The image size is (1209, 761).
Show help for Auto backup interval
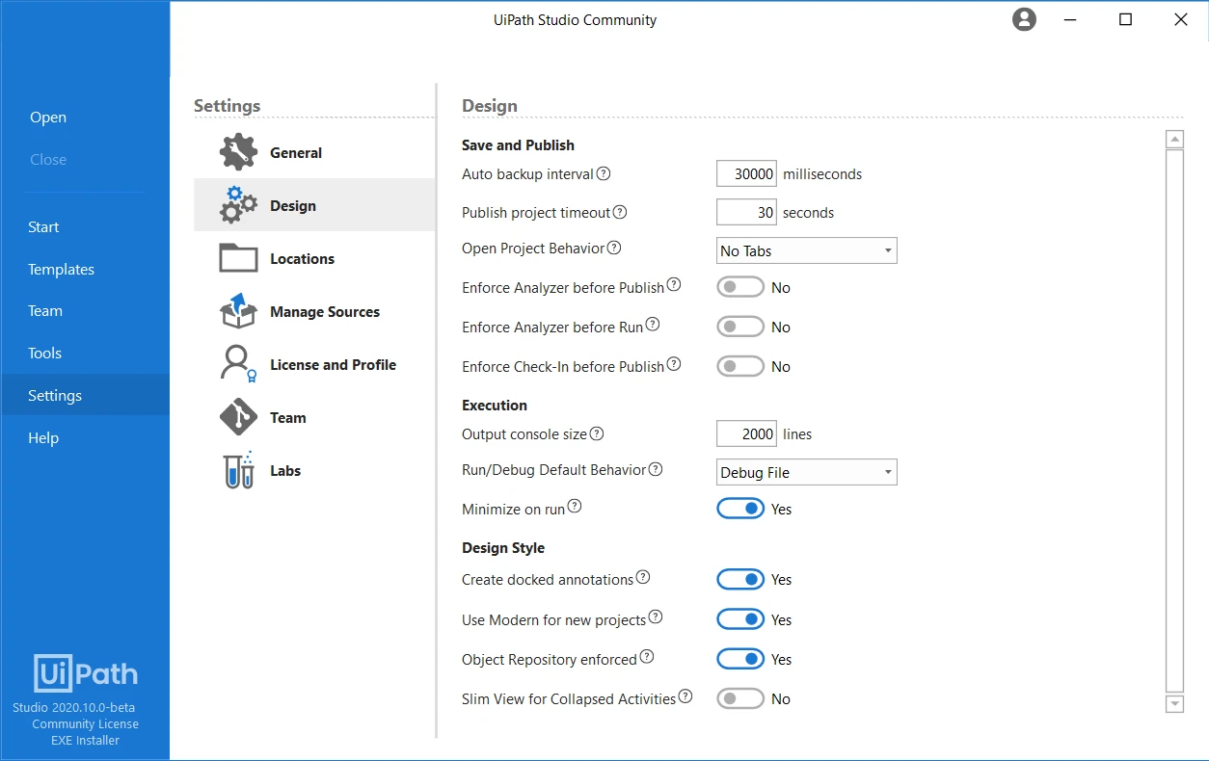pyautogui.click(x=604, y=173)
